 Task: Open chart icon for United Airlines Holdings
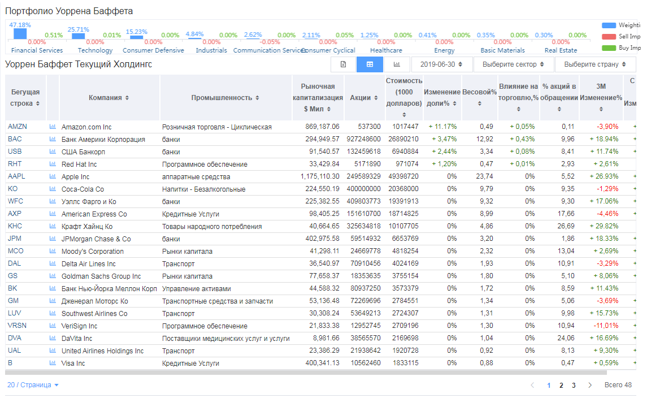click(x=53, y=351)
